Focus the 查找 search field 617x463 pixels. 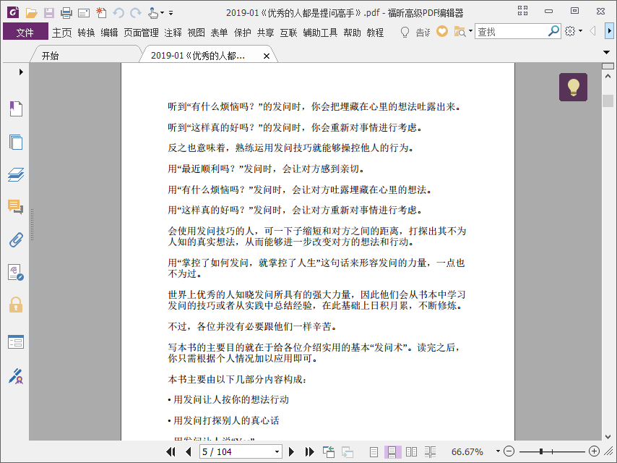511,32
